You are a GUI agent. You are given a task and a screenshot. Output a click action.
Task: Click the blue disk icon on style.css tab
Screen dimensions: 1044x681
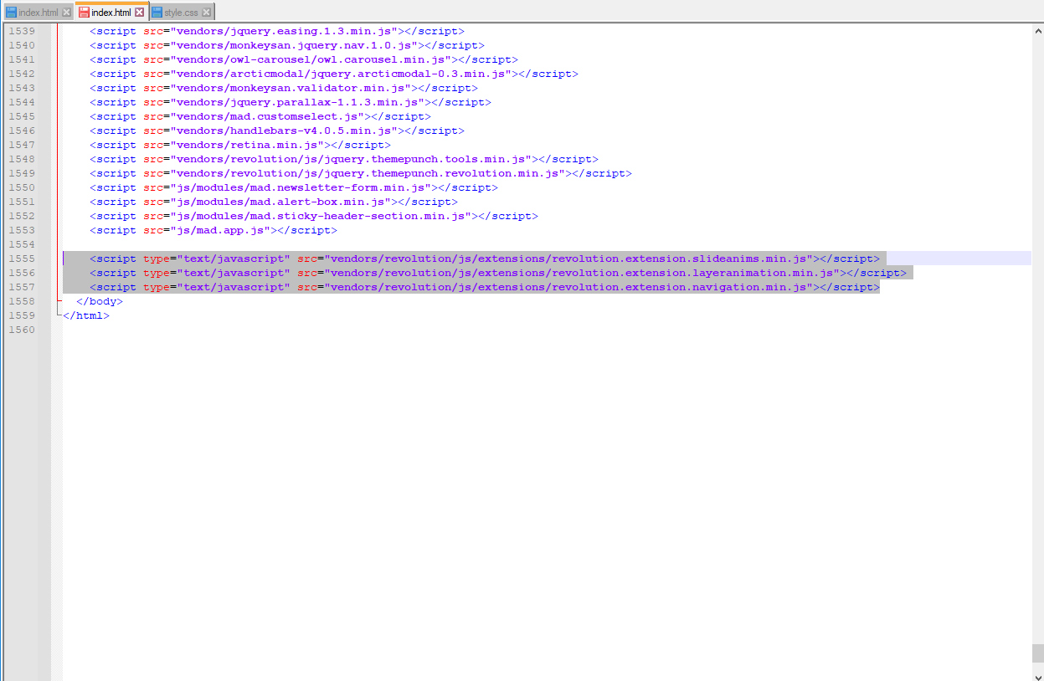click(x=157, y=13)
